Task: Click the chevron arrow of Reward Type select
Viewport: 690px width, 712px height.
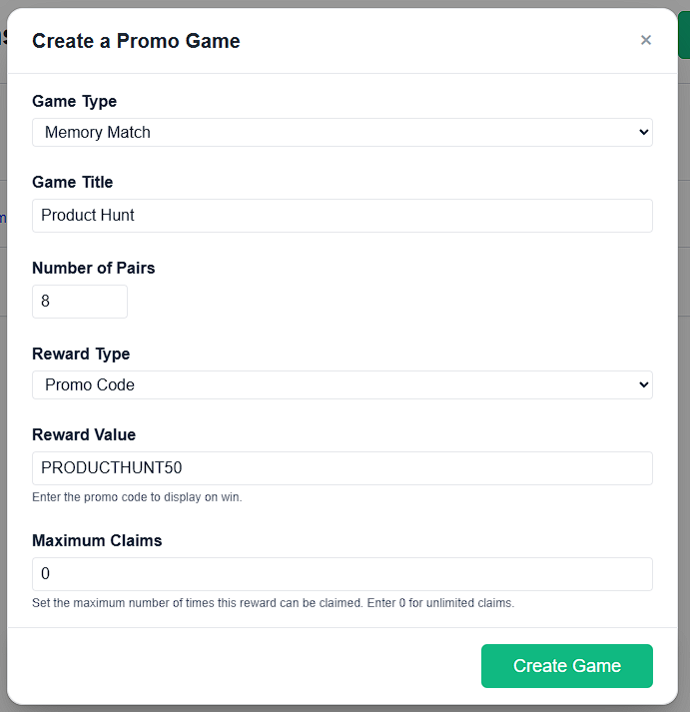Action: [x=643, y=385]
